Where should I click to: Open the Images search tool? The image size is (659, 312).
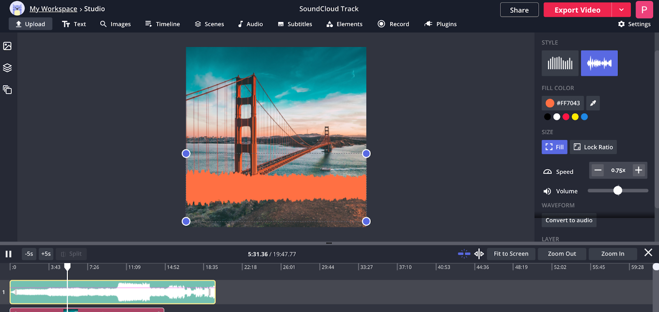point(115,24)
